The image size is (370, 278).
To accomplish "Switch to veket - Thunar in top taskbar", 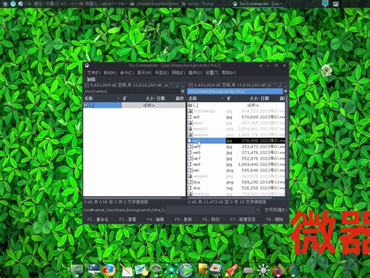I will point(199,4).
